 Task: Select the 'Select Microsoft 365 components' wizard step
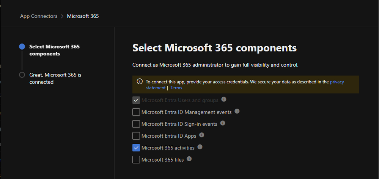(x=54, y=50)
